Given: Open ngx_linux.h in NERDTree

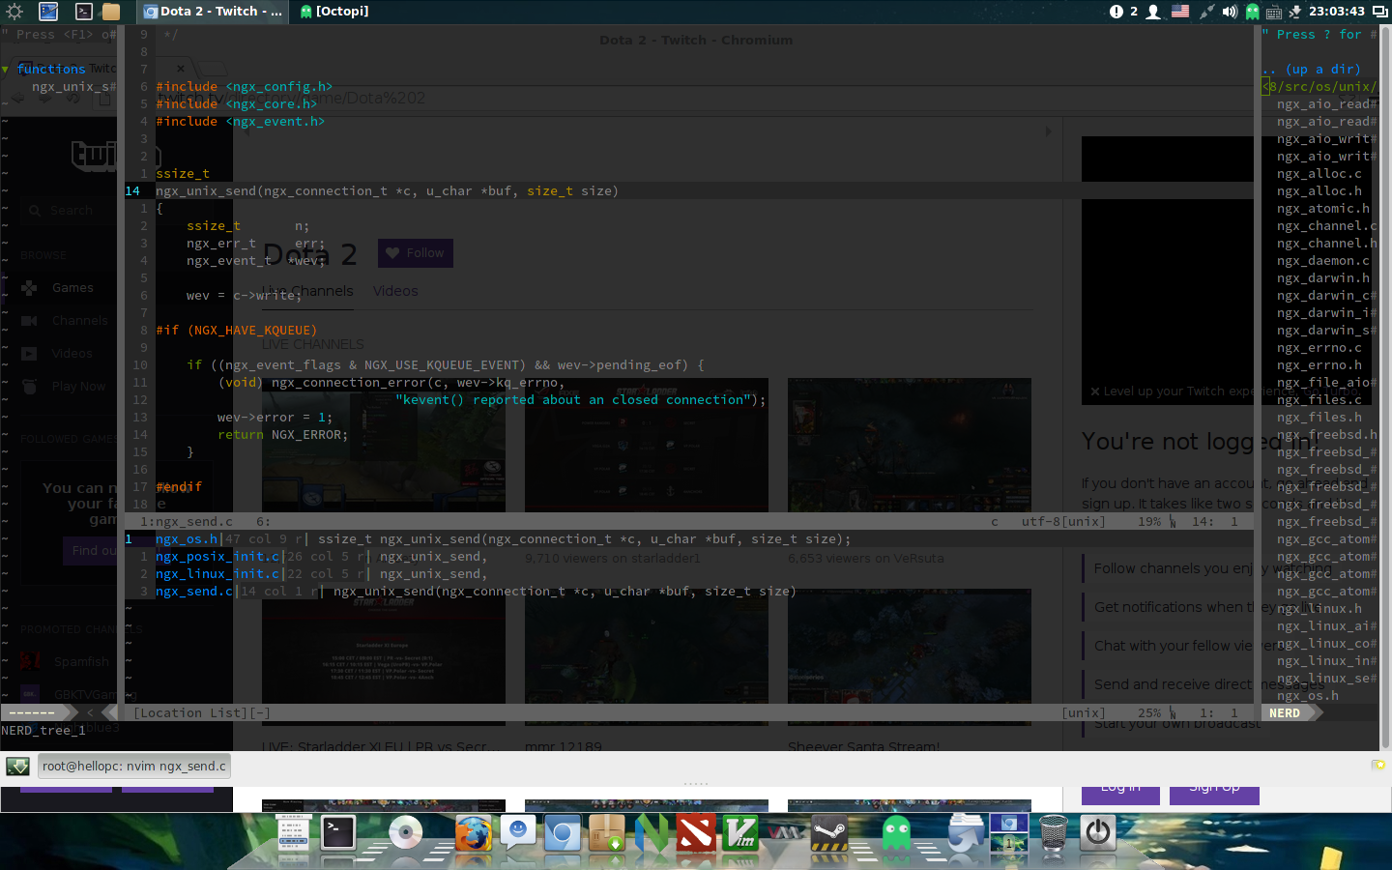Looking at the screenshot, I should (x=1319, y=609).
